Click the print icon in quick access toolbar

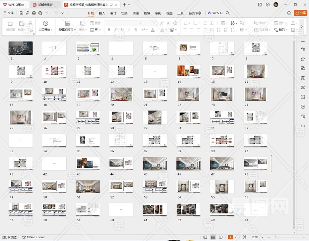(x=34, y=13)
